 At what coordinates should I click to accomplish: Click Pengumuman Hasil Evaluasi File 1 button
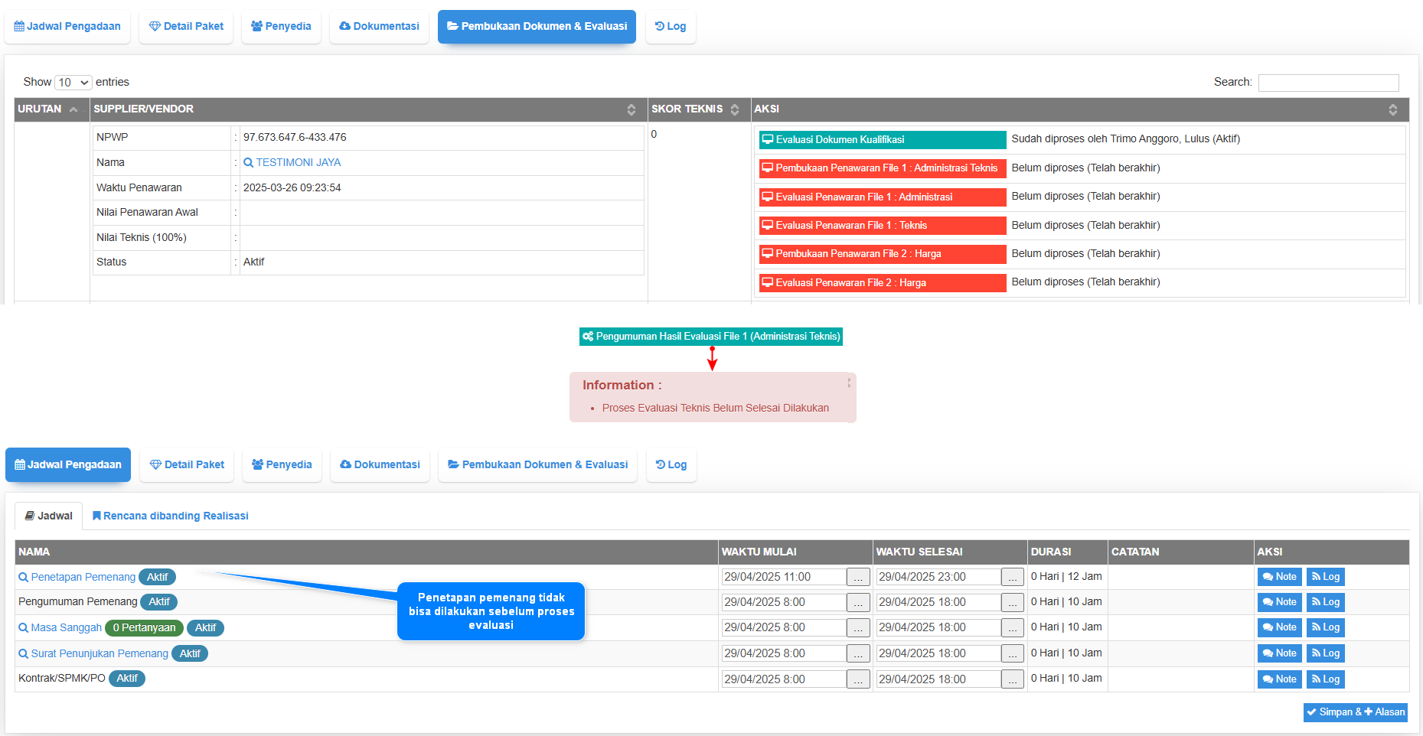coord(710,337)
